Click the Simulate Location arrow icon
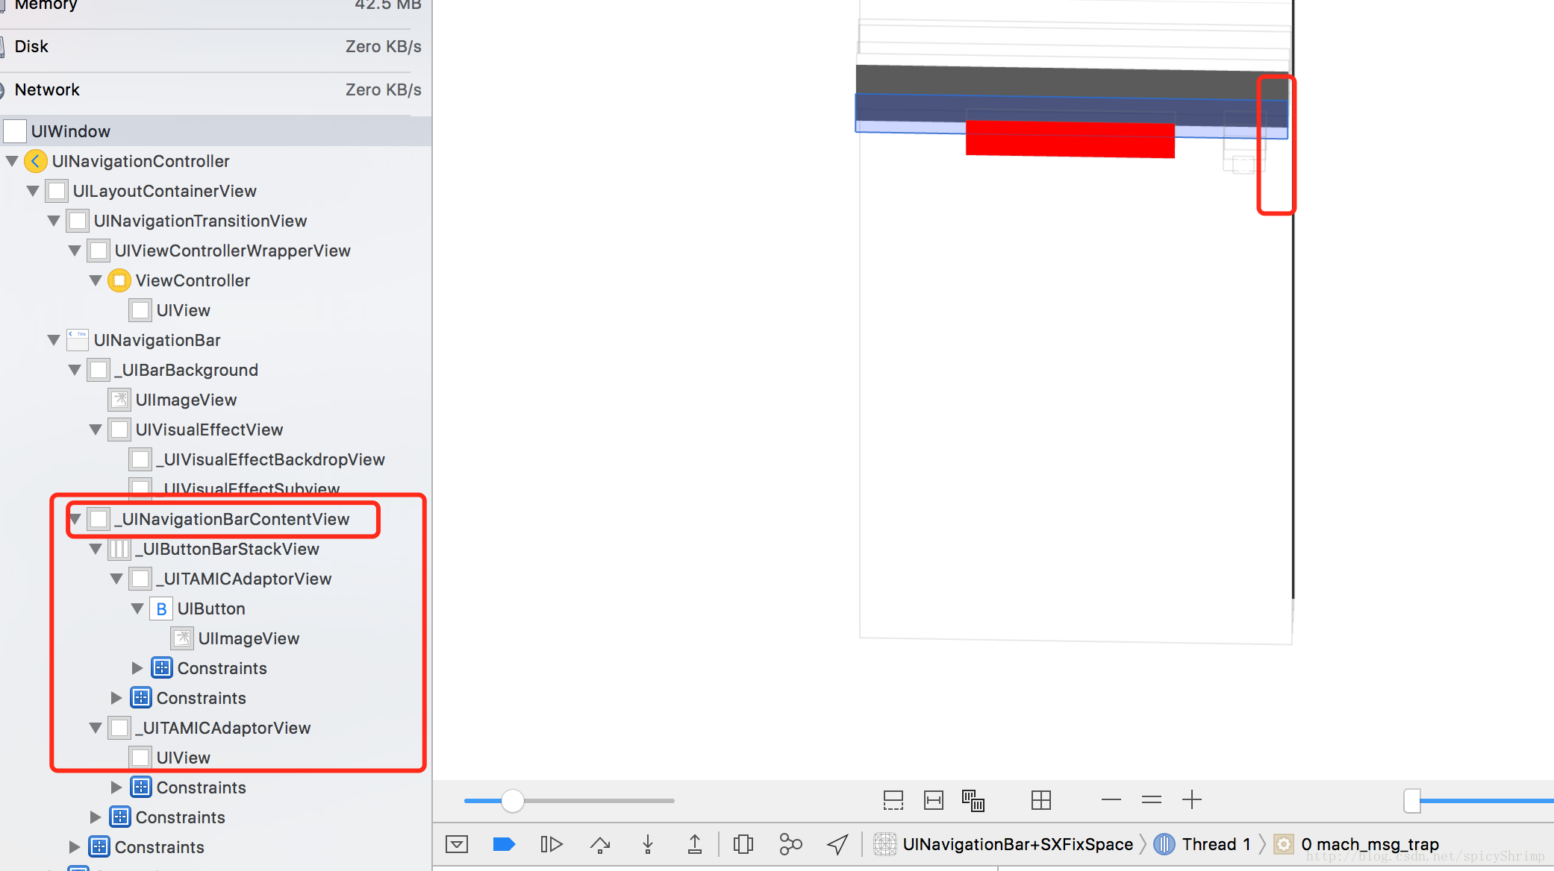 tap(837, 844)
